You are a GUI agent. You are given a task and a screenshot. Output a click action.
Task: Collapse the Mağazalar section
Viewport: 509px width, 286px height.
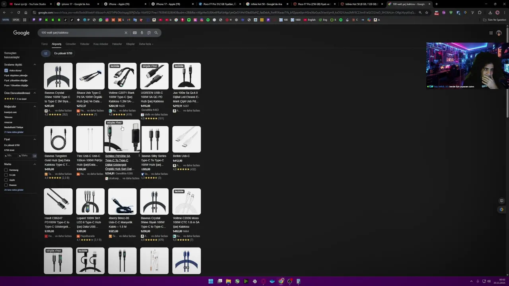(x=35, y=106)
